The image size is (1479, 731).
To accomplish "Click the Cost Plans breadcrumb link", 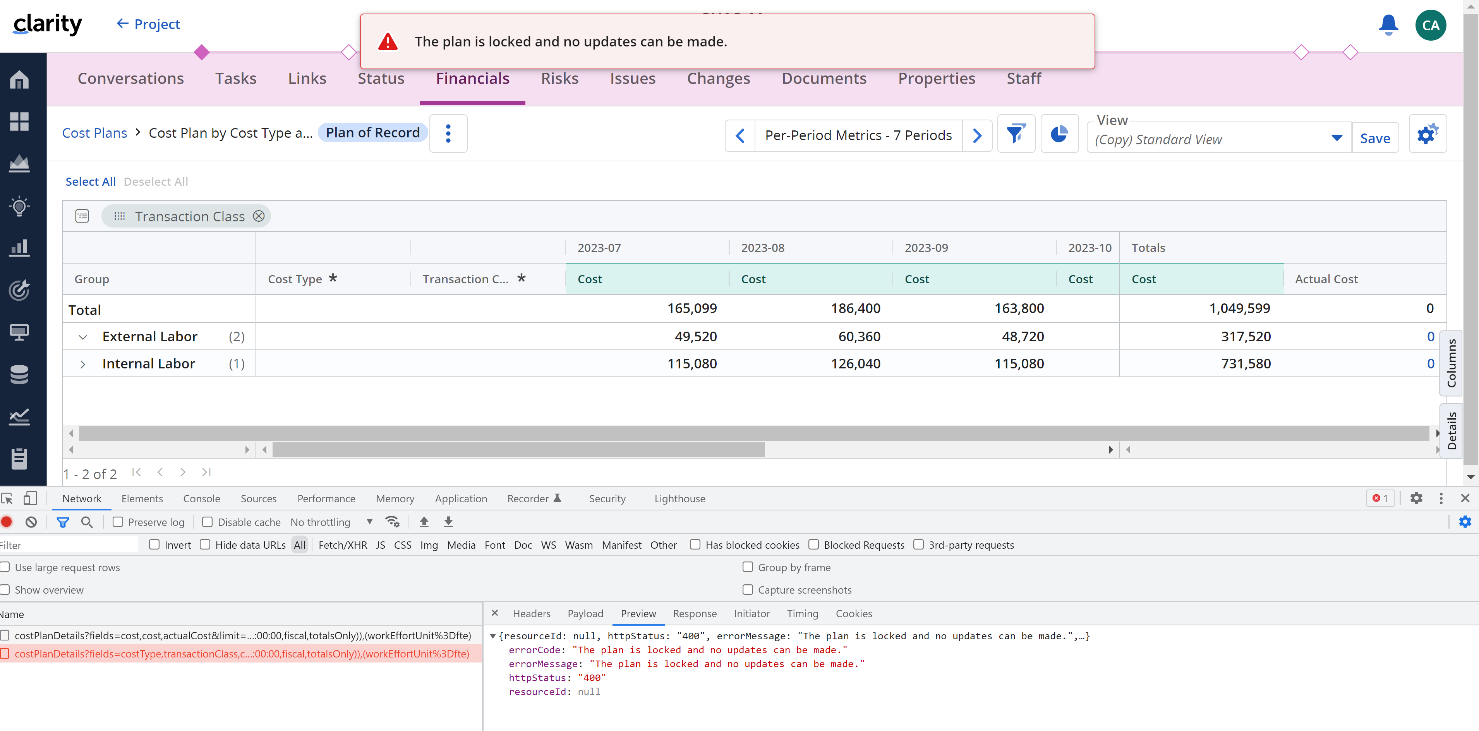I will [94, 133].
